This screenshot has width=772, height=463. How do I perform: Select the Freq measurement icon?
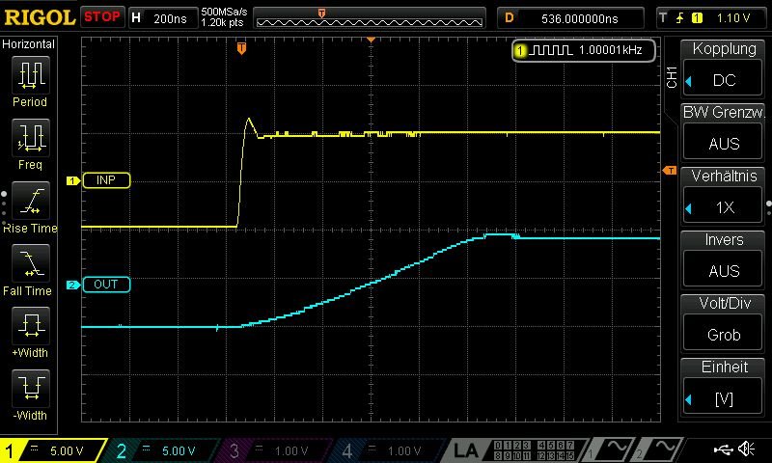coord(30,138)
